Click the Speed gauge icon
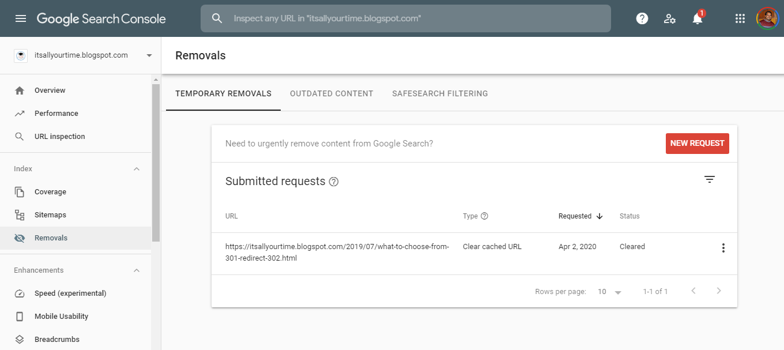784x350 pixels. click(x=20, y=293)
